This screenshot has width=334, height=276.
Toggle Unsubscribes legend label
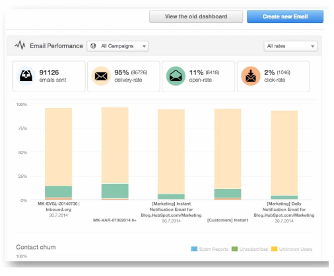(253, 249)
